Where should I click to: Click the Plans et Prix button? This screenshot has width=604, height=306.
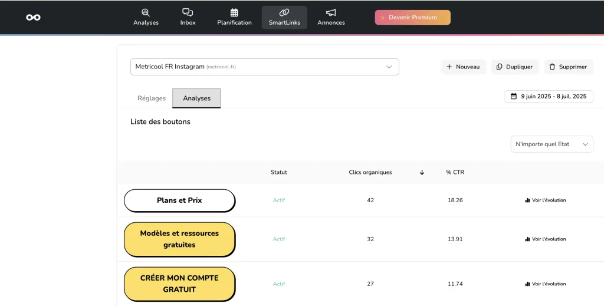pos(179,200)
